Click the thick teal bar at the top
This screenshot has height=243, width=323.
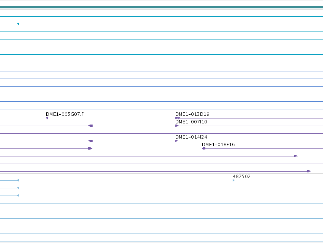pos(162,7)
